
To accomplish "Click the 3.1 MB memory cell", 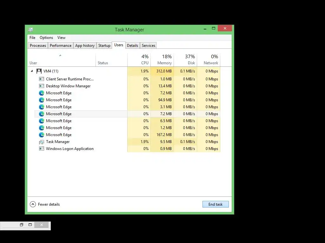I will 162,107.
